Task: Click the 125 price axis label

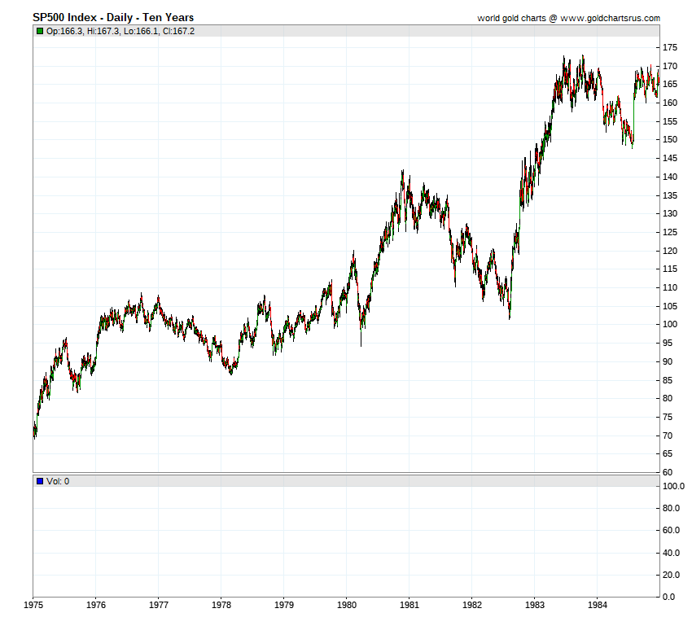Action: [670, 232]
